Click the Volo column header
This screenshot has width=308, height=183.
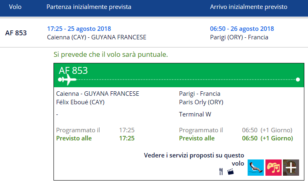(15, 7)
